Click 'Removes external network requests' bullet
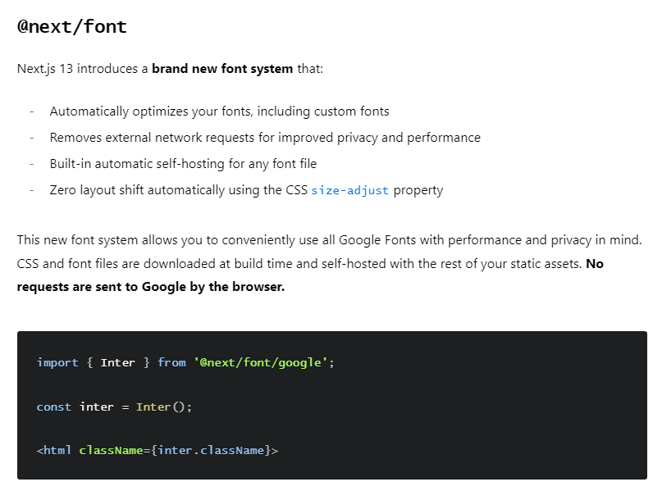Screen dimensions: 662x491 265,138
